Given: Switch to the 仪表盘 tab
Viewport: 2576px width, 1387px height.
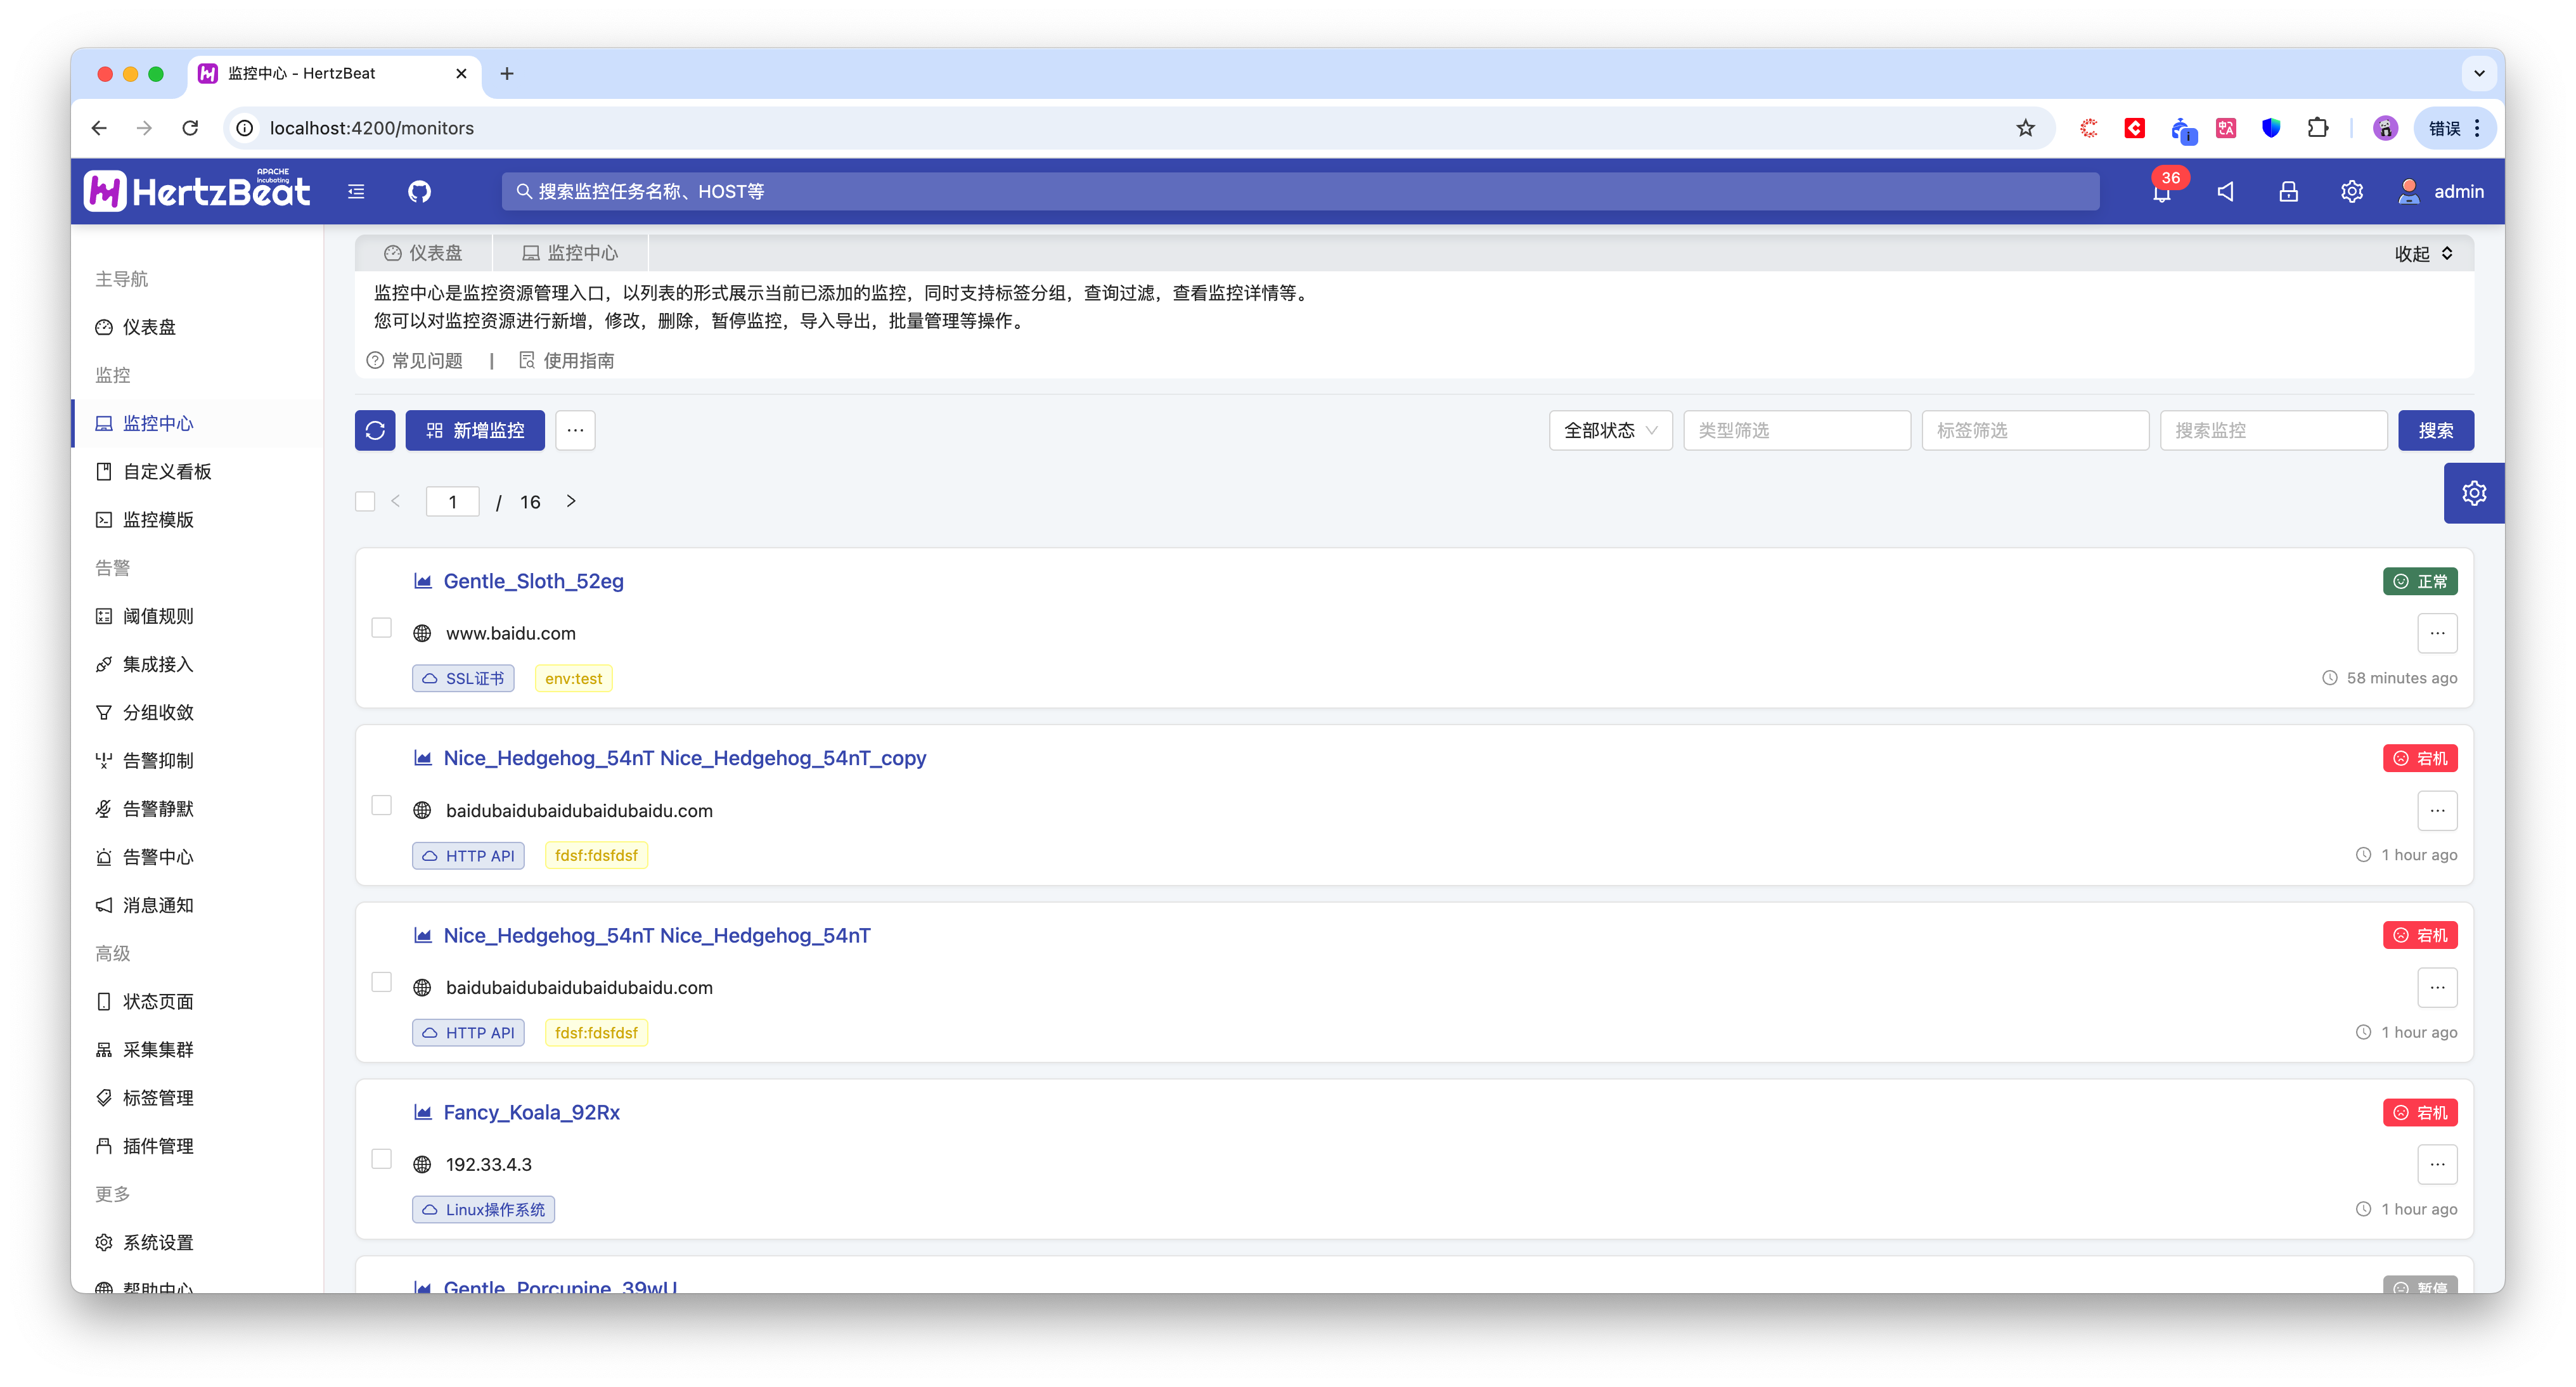Looking at the screenshot, I should [x=424, y=253].
